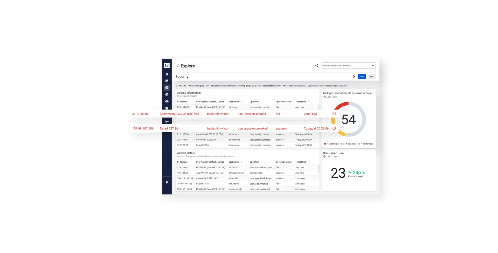Click the share icon
This screenshot has width=498, height=253.
point(316,66)
